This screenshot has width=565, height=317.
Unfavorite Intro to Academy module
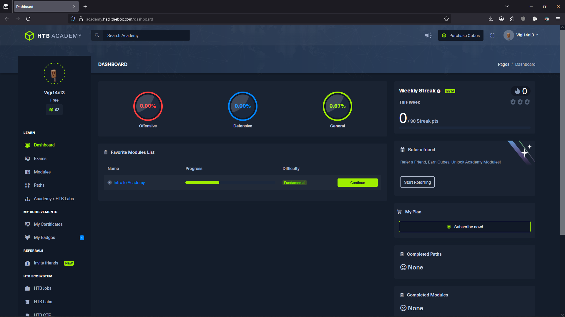pyautogui.click(x=109, y=183)
